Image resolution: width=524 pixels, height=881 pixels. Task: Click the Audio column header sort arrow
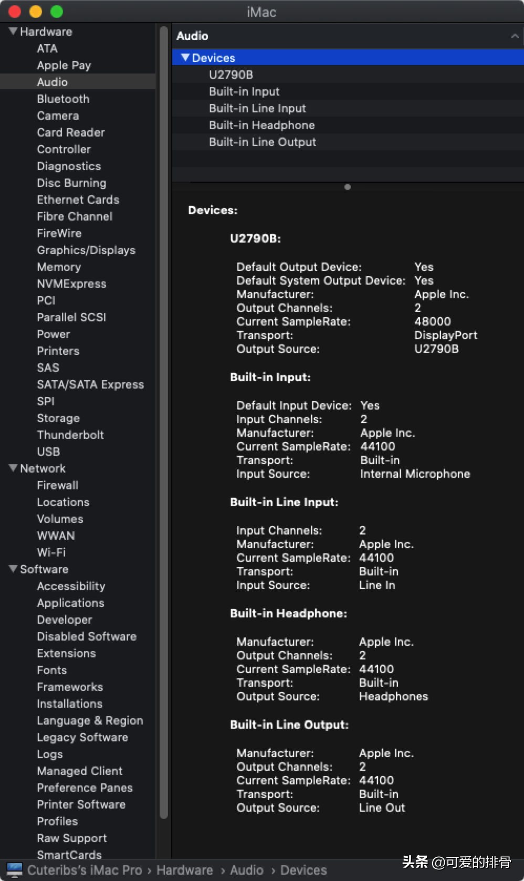click(x=515, y=36)
